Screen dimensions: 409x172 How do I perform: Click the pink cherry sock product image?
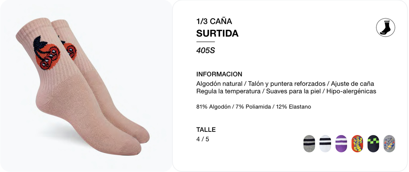[83, 86]
